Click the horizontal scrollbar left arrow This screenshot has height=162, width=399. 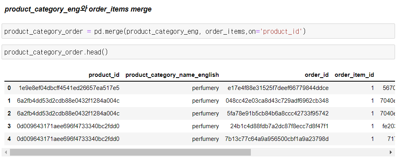[5, 152]
